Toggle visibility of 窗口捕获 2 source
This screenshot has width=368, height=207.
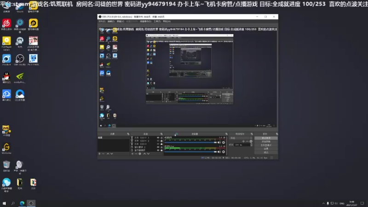(x=158, y=147)
